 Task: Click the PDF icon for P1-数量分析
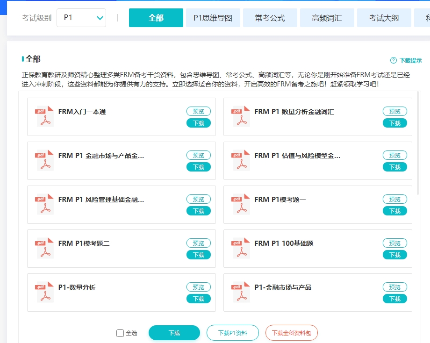[44, 292]
